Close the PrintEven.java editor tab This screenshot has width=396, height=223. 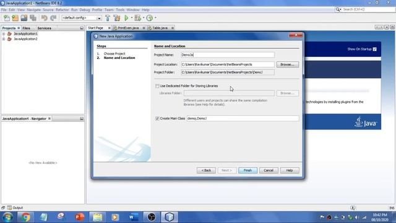[144, 28]
